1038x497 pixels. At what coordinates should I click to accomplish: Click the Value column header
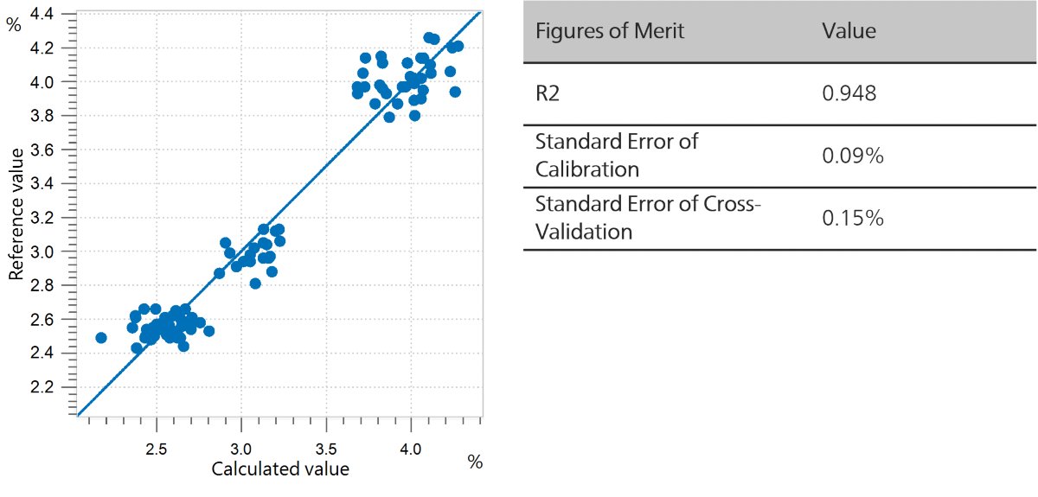click(x=849, y=31)
